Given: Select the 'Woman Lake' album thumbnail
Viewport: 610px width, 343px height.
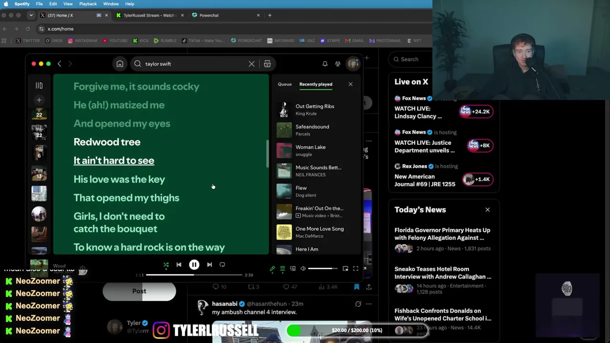Looking at the screenshot, I should pos(284,151).
